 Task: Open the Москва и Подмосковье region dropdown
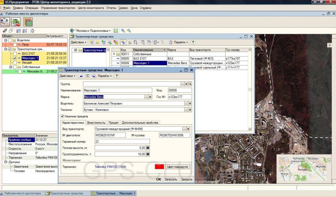(x=91, y=31)
